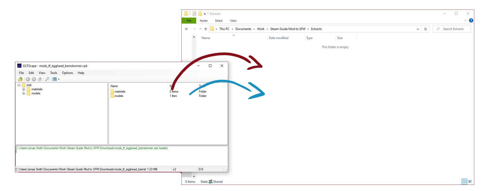Click the New folder quick access icon

tap(200, 14)
